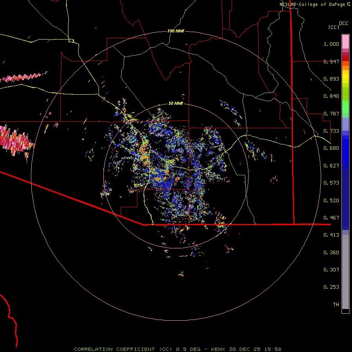Click the 1.000 color scale value
Screen dimensions: 352x352
[x=331, y=44]
